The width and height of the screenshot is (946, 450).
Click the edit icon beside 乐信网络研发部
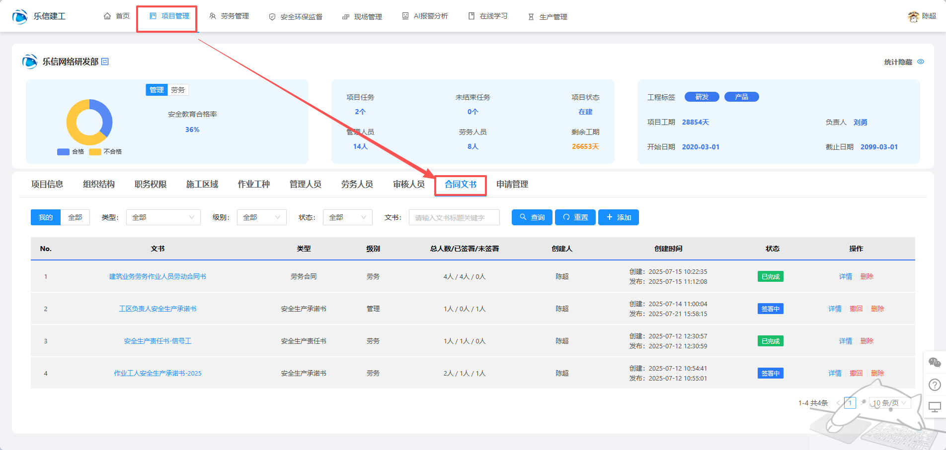pos(105,62)
